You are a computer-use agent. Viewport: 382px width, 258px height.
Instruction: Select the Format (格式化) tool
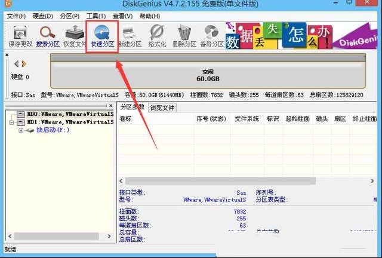157,36
